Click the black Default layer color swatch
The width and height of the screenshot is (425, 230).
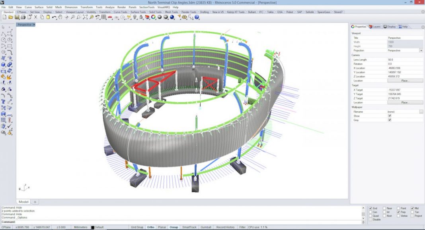[93, 227]
